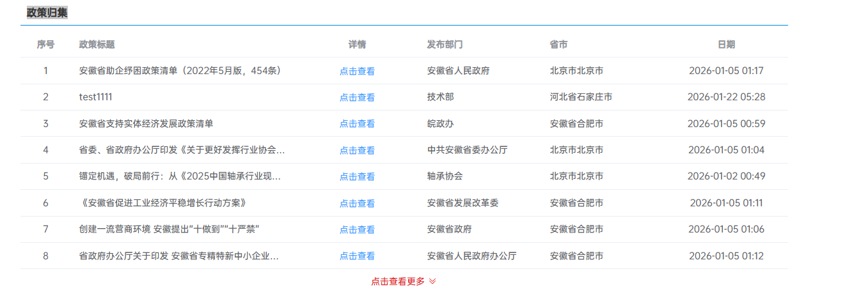Select policy title 安徽省助企纾困政策清单
Screen dimensions: 847x292
180,70
